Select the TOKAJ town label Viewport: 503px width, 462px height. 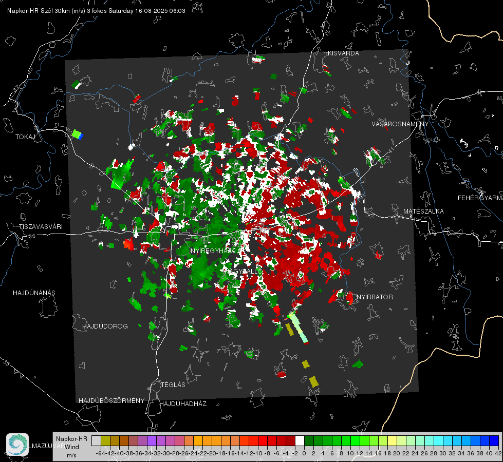pyautogui.click(x=25, y=137)
